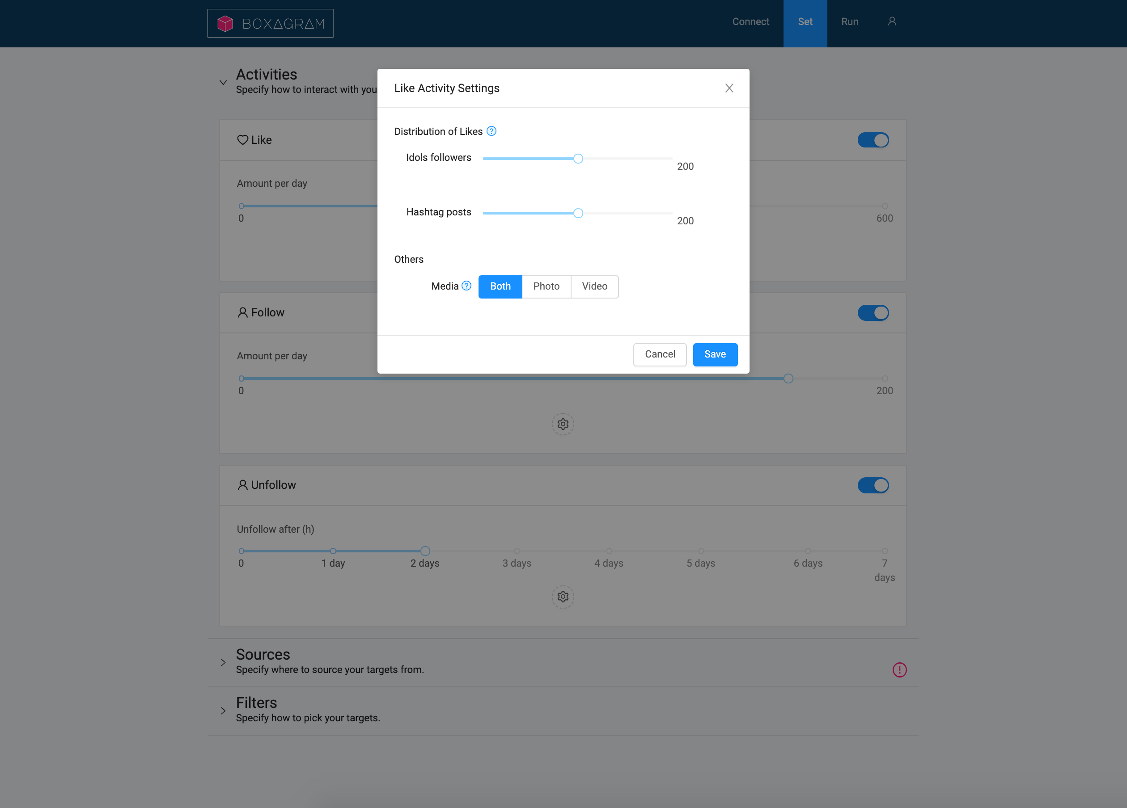This screenshot has height=808, width=1127.
Task: Close the Like Activity Settings dialog
Action: (x=729, y=88)
